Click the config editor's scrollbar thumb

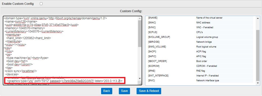(140, 34)
